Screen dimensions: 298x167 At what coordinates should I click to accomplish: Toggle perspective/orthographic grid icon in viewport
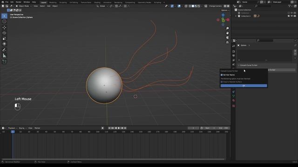point(227,42)
